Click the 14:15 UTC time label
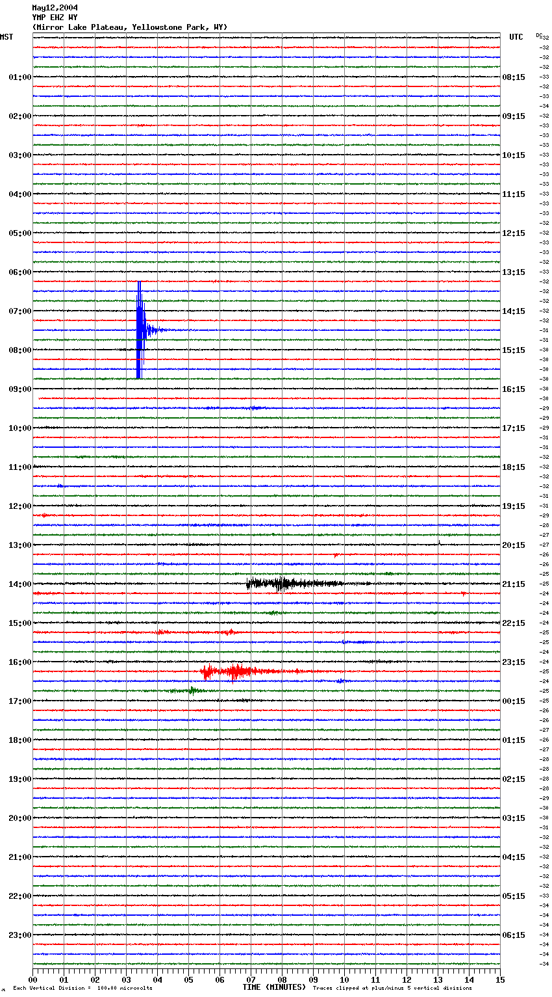 (x=514, y=311)
